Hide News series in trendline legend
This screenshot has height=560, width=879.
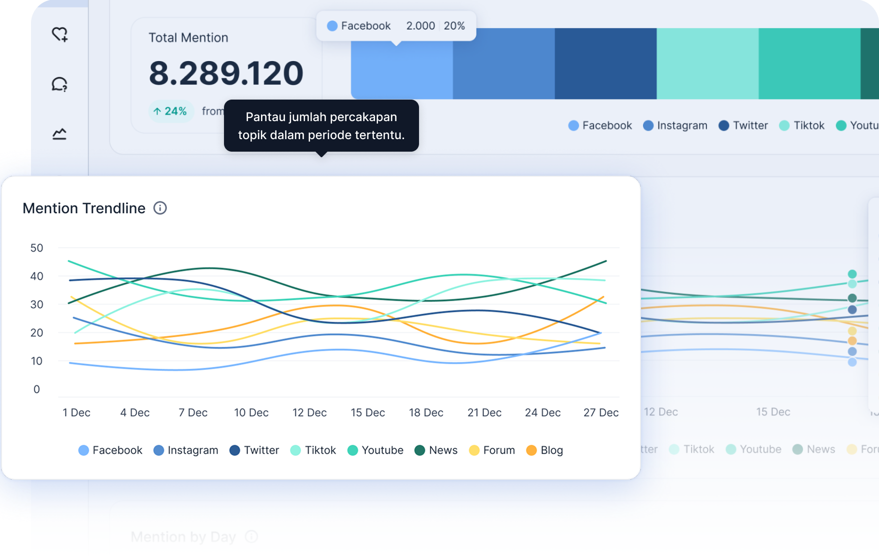pyautogui.click(x=436, y=450)
